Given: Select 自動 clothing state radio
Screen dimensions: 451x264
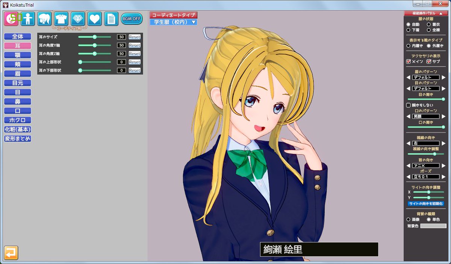Looking at the screenshot, I should pos(409,24).
